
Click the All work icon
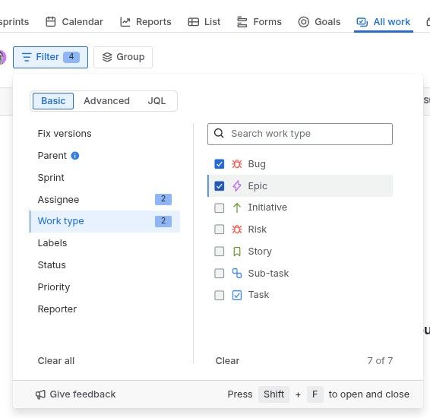362,22
